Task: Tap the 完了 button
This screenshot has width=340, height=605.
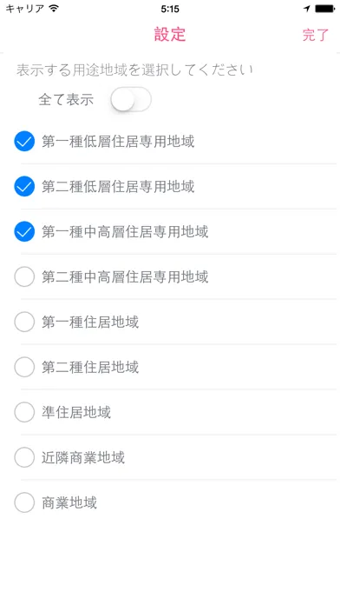Action: (316, 35)
